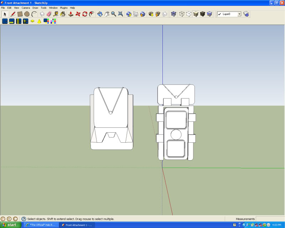Screen dimensions: 285x228
Task: Open the Edit menu
Action: point(9,8)
